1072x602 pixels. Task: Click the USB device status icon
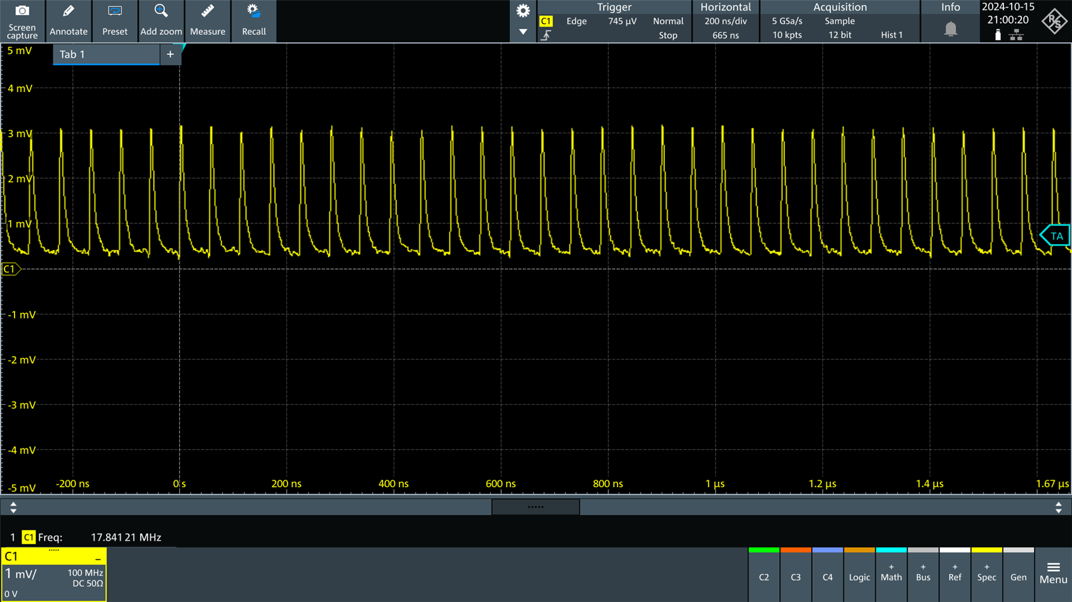point(998,35)
